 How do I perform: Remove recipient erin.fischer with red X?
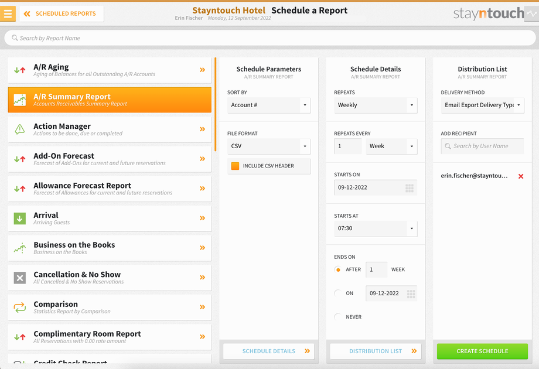[521, 176]
